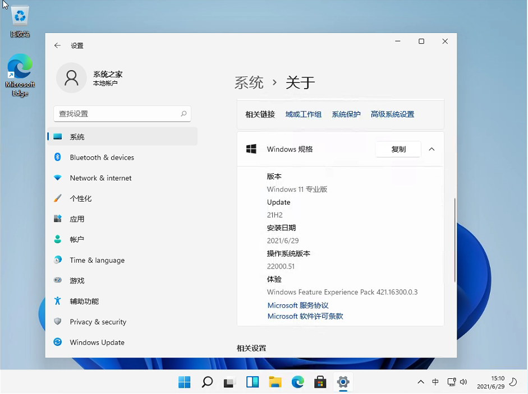The image size is (528, 394).
Task: Open Bluetooth & devices settings
Action: (102, 157)
